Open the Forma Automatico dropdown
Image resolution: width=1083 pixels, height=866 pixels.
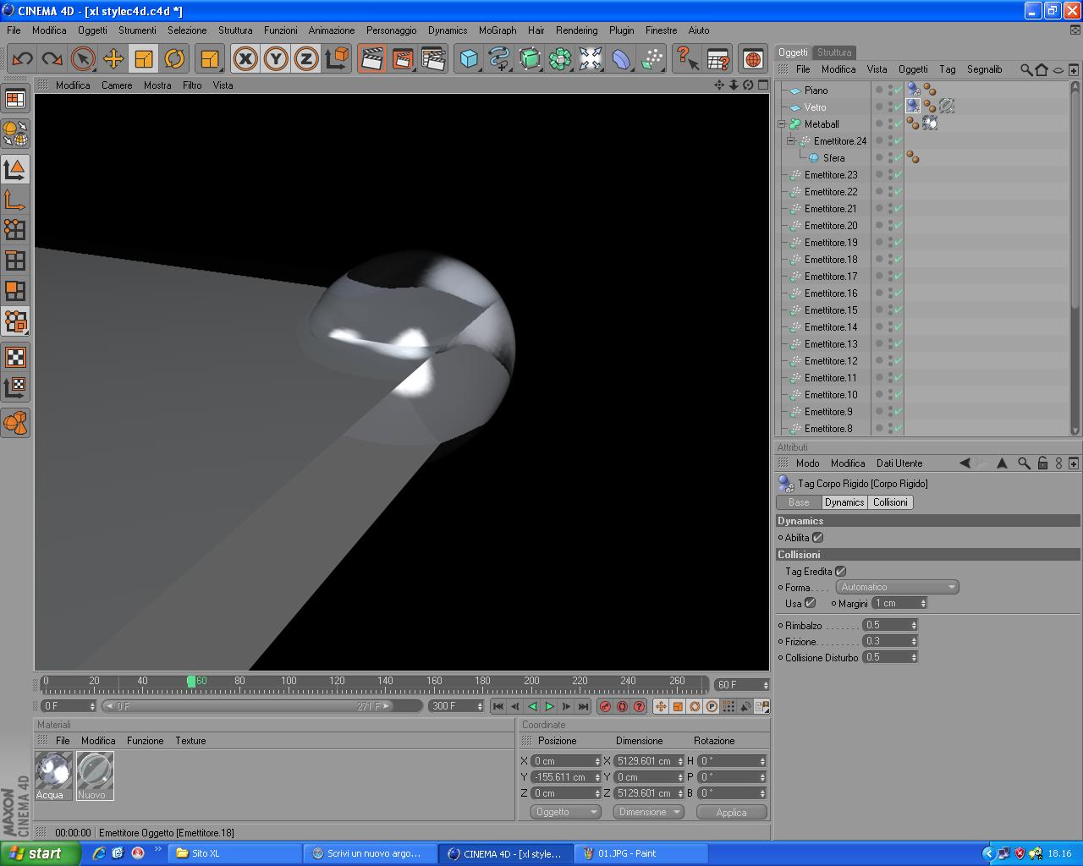(897, 587)
